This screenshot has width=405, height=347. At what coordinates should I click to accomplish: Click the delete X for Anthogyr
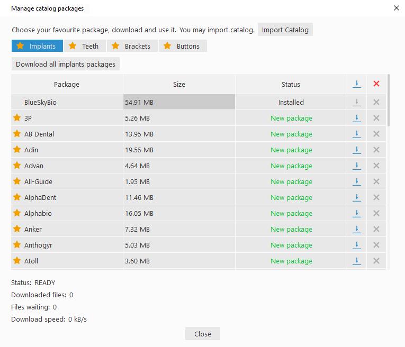point(376,245)
